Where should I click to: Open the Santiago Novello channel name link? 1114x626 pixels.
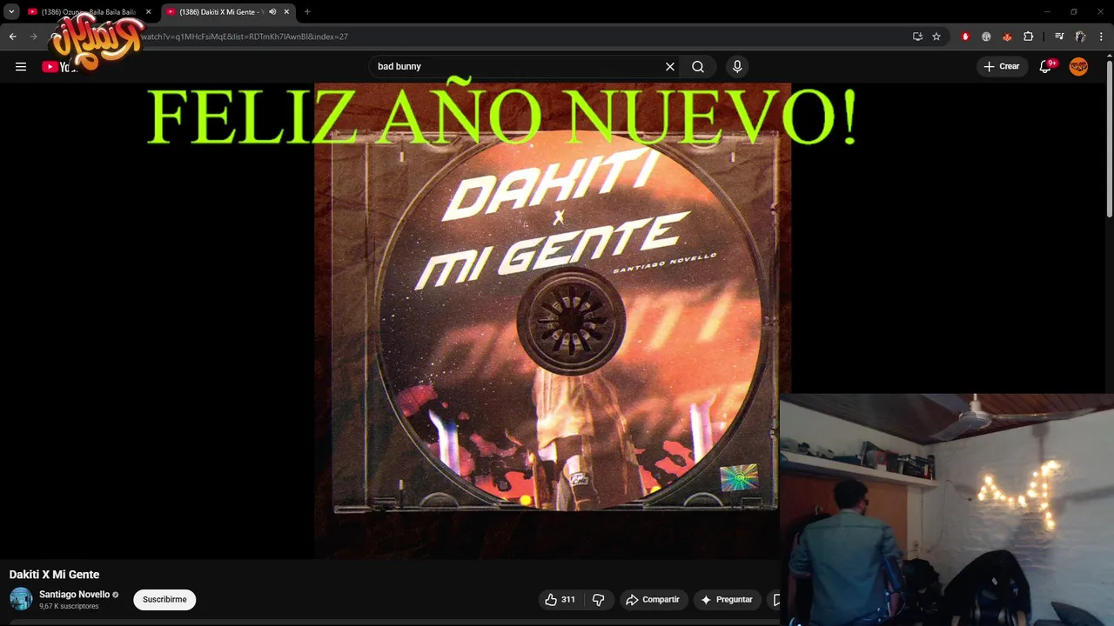pyautogui.click(x=74, y=595)
